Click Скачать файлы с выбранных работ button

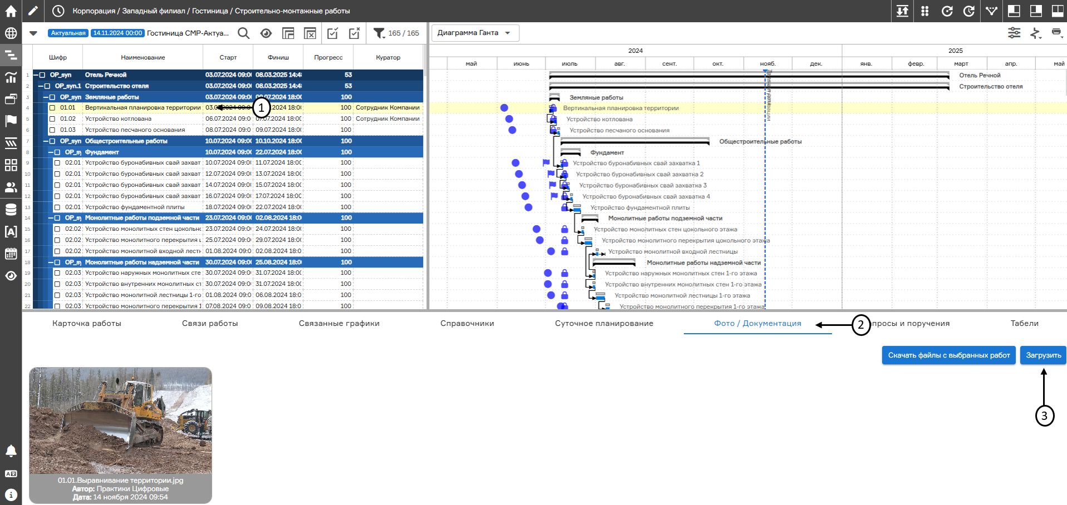pyautogui.click(x=949, y=355)
